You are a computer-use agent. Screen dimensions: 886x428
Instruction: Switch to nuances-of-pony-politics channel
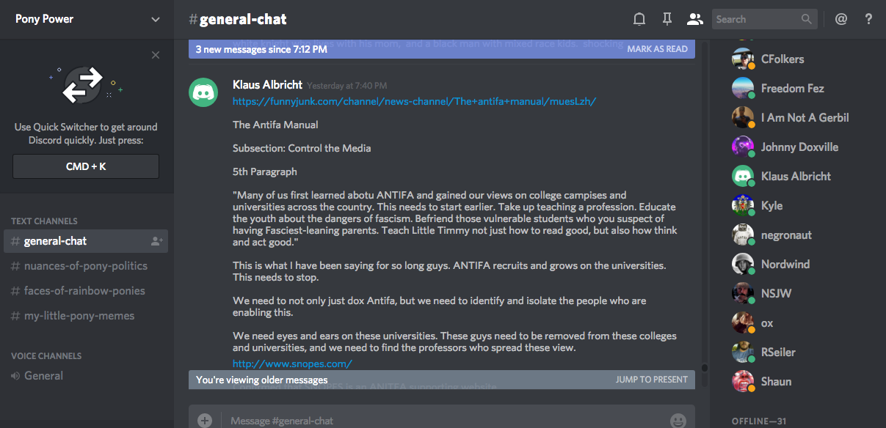(x=86, y=266)
